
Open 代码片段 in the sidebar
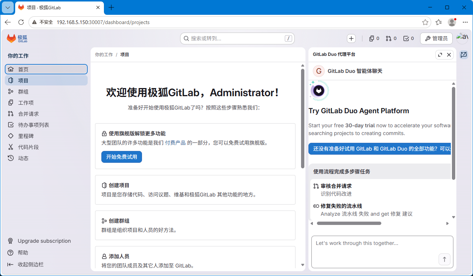click(x=46, y=147)
